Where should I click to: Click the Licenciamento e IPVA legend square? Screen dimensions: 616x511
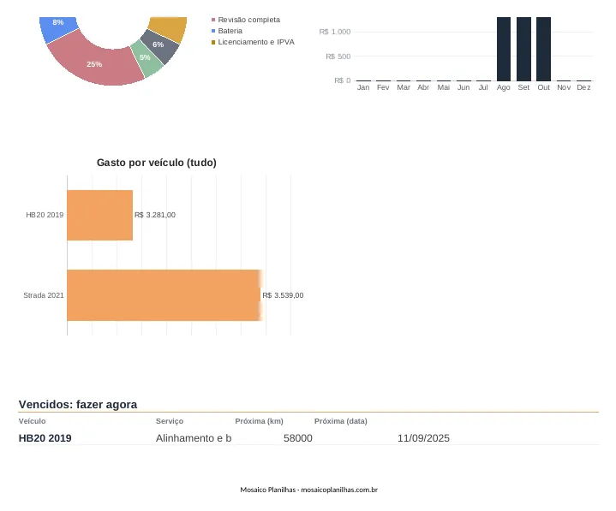(213, 42)
